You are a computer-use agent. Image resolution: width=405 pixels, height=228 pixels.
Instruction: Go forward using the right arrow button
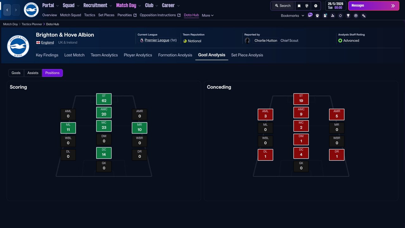coord(16,10)
